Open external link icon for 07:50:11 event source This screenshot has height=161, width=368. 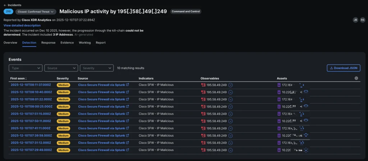point(128,121)
